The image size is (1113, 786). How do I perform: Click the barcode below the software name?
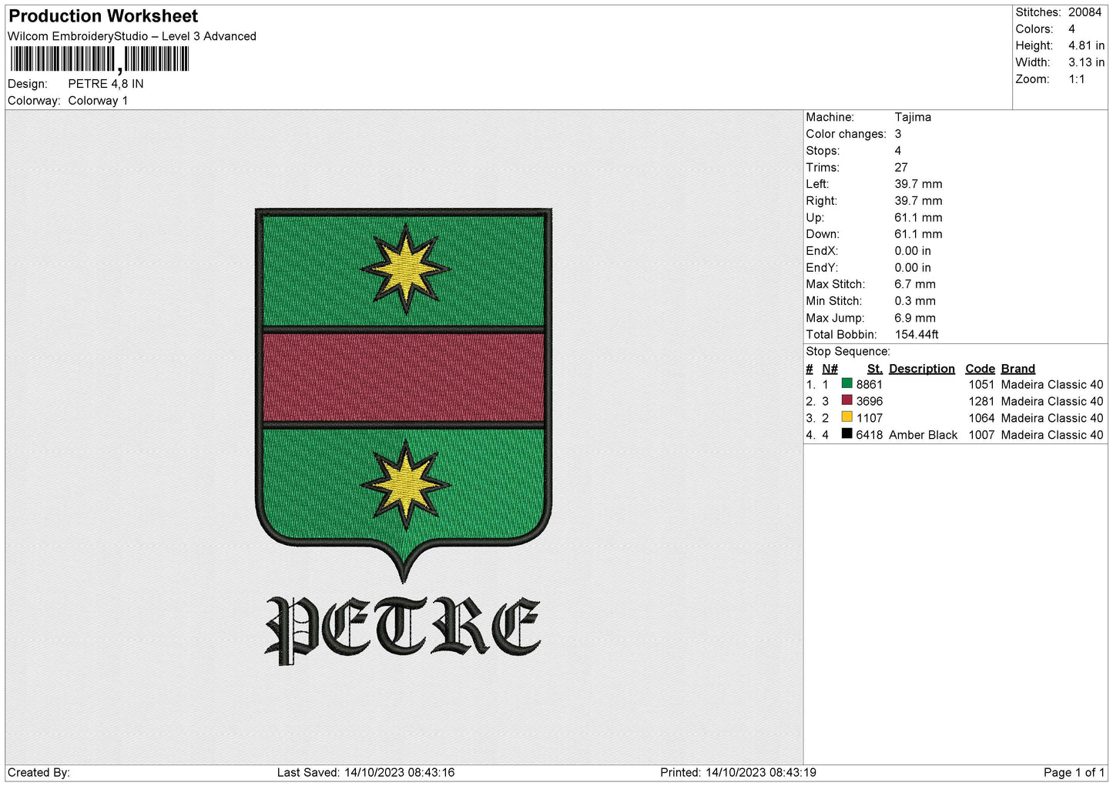[99, 59]
